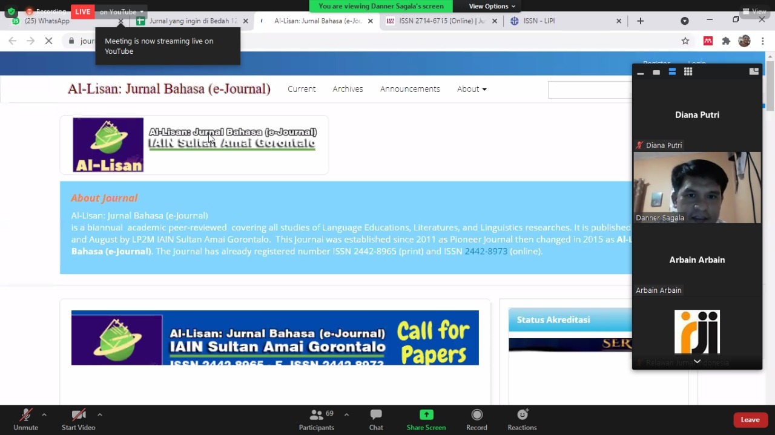Unmute the microphone in Zoom
The height and width of the screenshot is (435, 775).
(x=25, y=419)
